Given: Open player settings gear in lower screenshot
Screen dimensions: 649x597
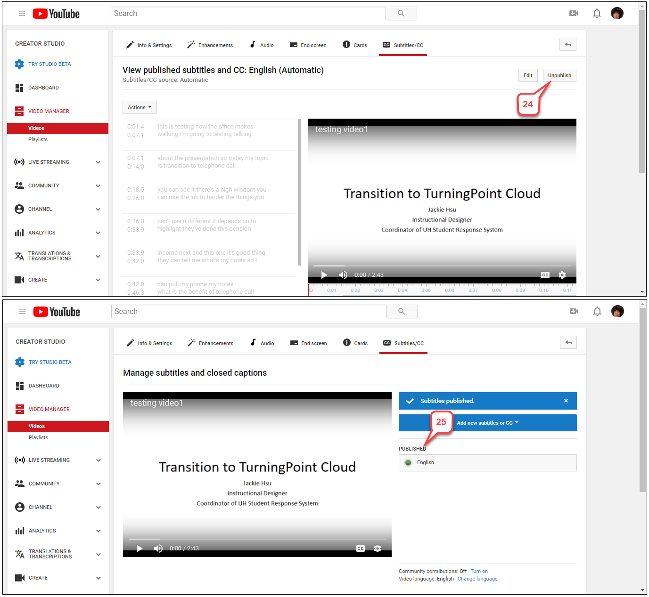Looking at the screenshot, I should coord(378,549).
